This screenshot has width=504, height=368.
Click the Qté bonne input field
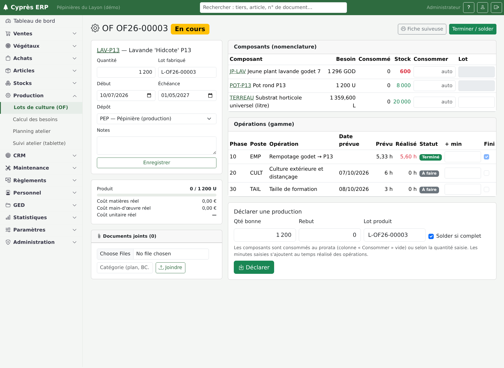[x=265, y=235]
